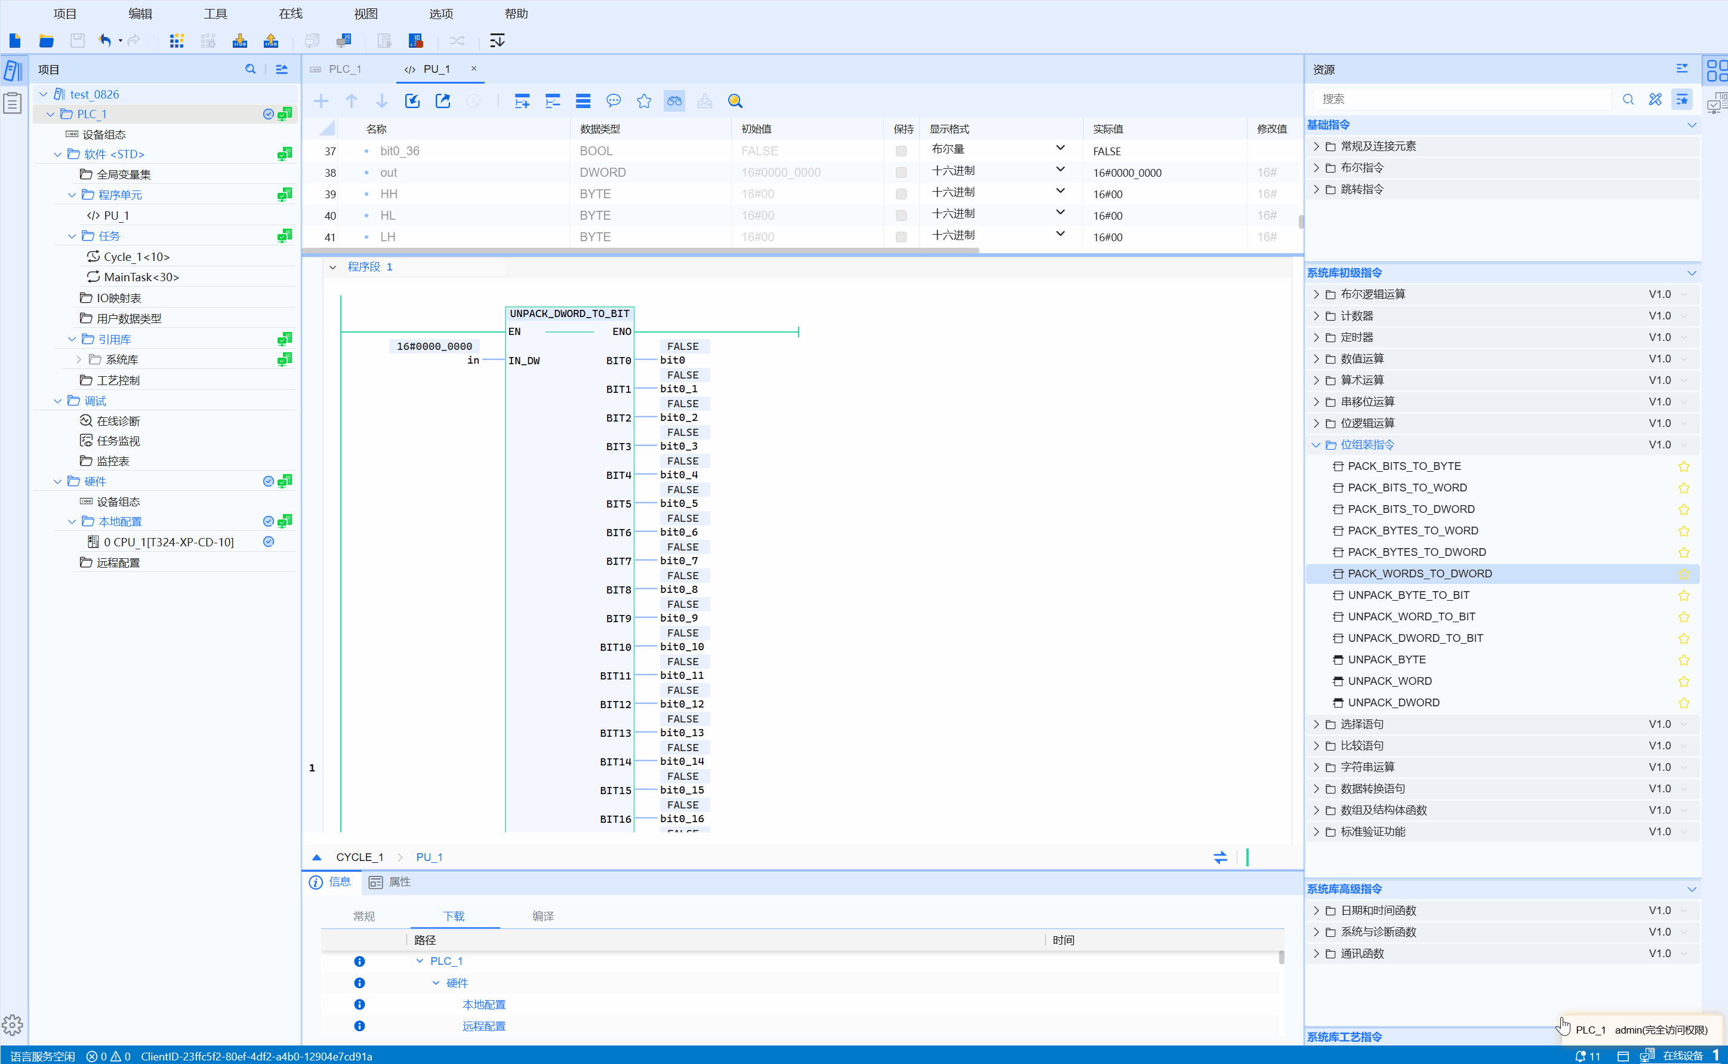Click the monitoring glasses icon
This screenshot has width=1728, height=1064.
tap(674, 102)
